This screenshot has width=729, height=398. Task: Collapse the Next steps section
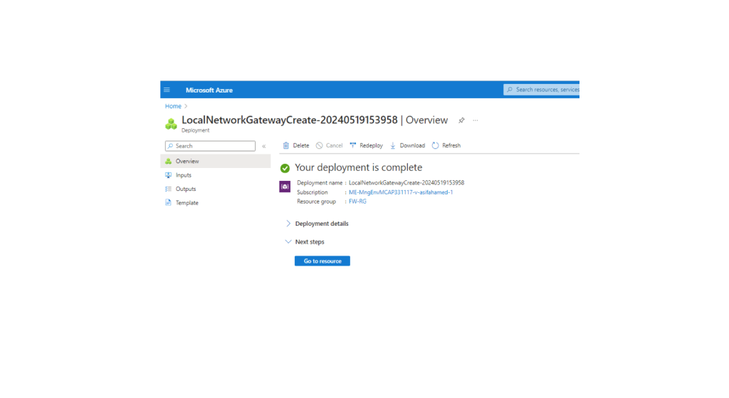coord(288,242)
